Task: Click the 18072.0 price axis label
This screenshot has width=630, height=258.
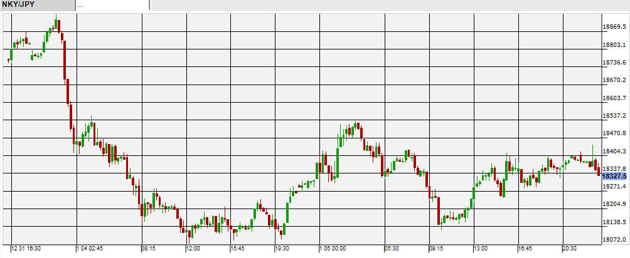Action: tap(615, 240)
